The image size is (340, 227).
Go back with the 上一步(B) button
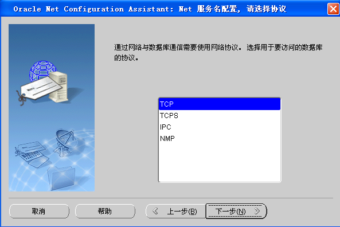click(x=176, y=211)
